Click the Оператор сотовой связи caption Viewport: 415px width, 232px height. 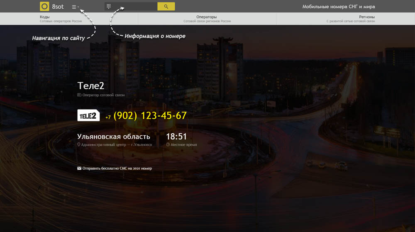[103, 95]
